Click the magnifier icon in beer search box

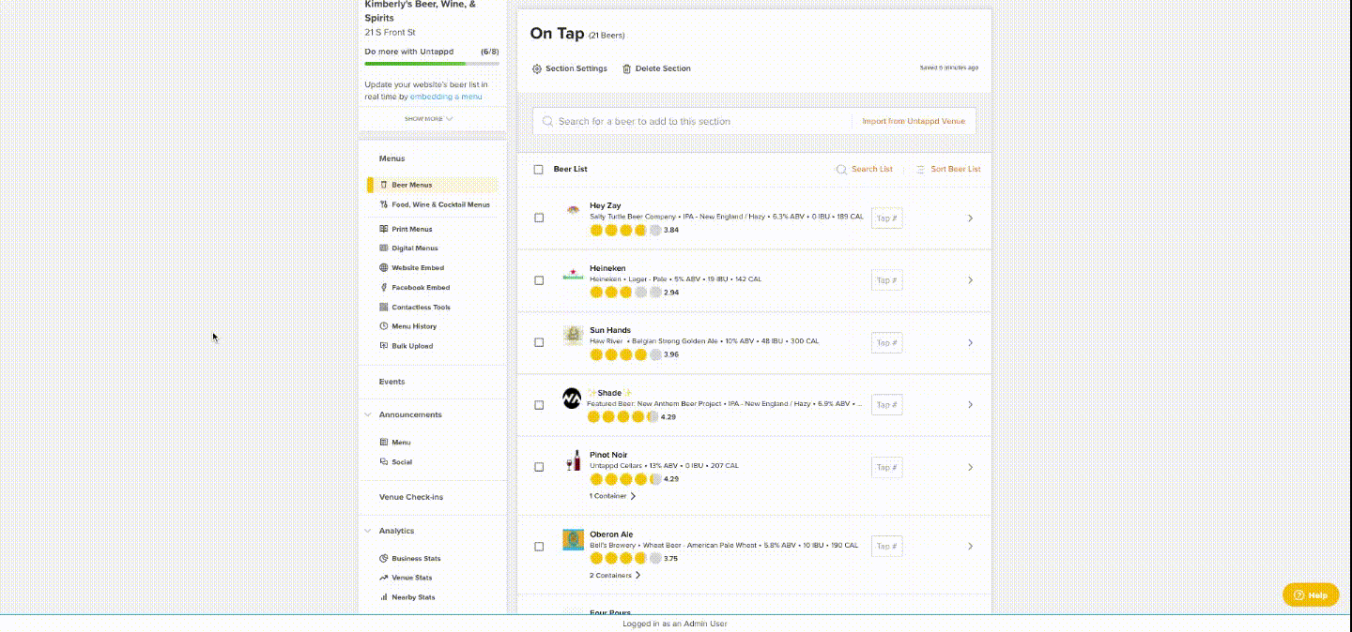pos(548,121)
